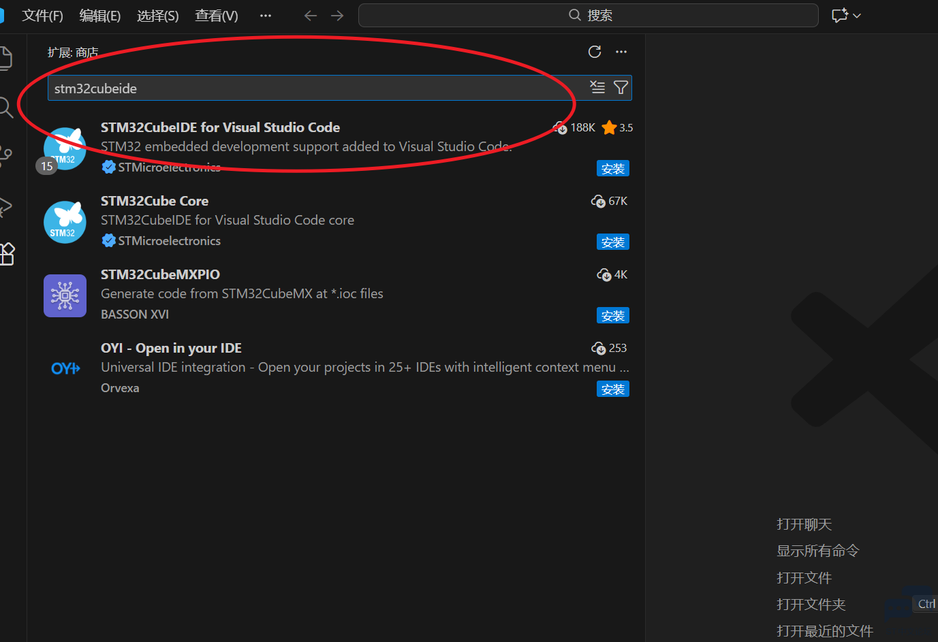938x642 pixels.
Task: Open extensions panel more actions ellipsis
Action: 621,52
